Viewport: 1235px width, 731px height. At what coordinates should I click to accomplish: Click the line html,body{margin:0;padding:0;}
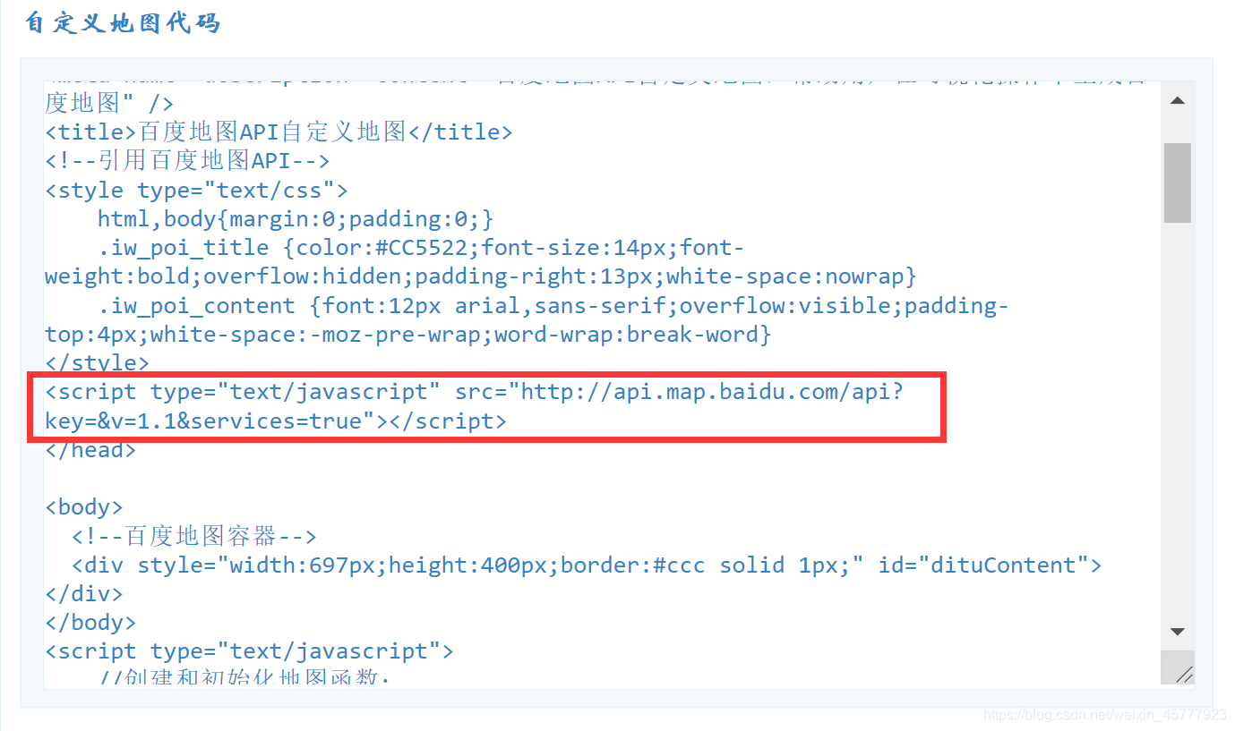296,219
